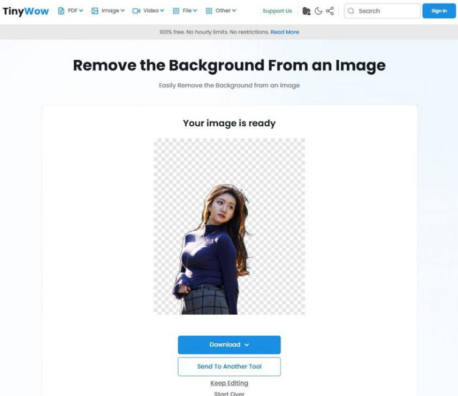Click Send To Another Tool button

pos(229,367)
